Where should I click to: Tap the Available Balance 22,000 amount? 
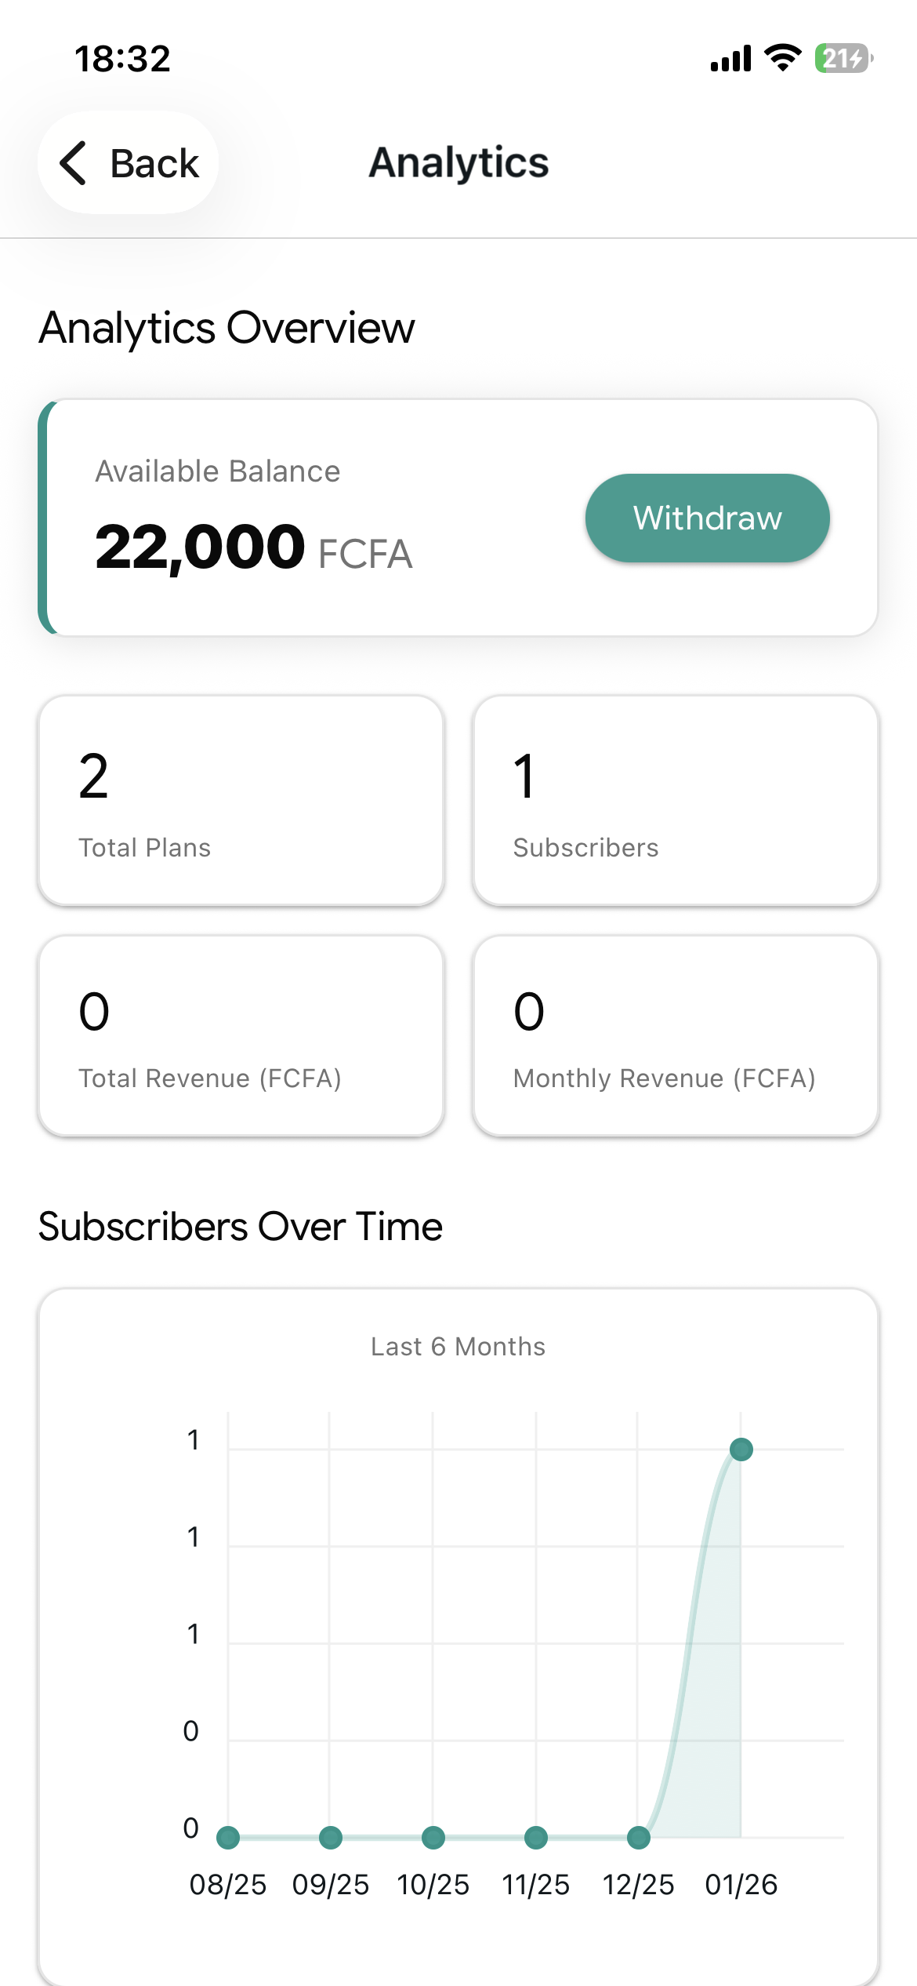click(x=200, y=547)
